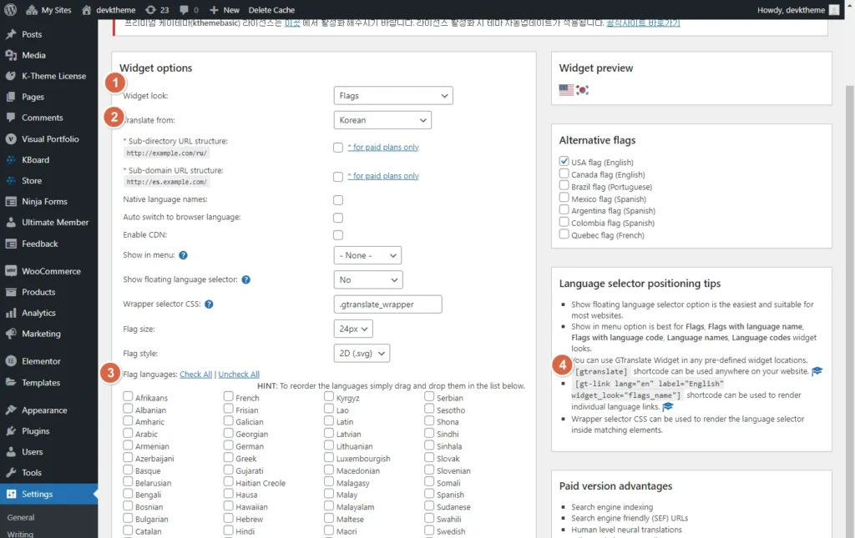Enable CDN checkbox

(x=338, y=235)
